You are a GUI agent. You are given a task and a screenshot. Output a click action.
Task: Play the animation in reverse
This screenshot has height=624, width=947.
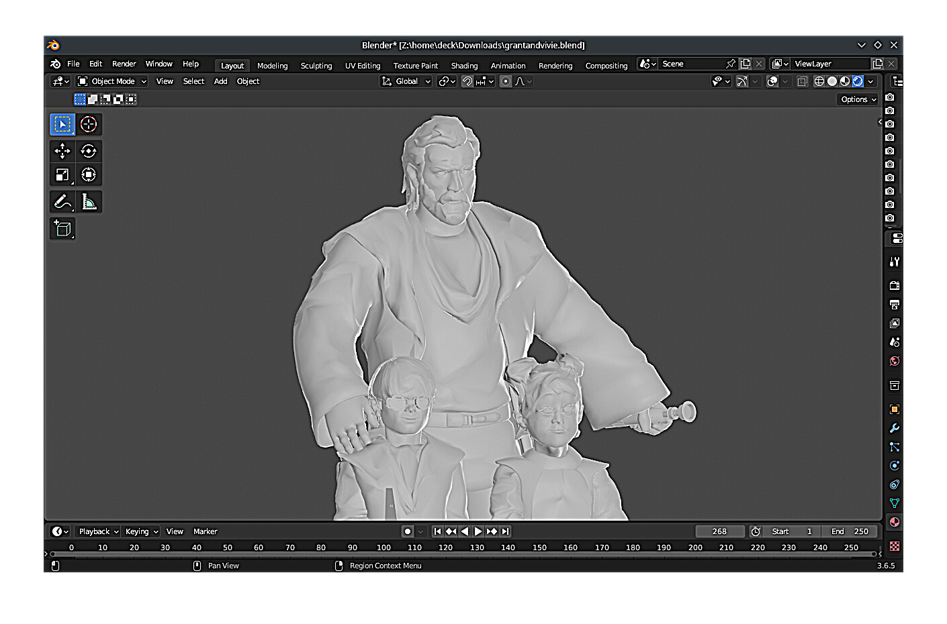point(464,531)
